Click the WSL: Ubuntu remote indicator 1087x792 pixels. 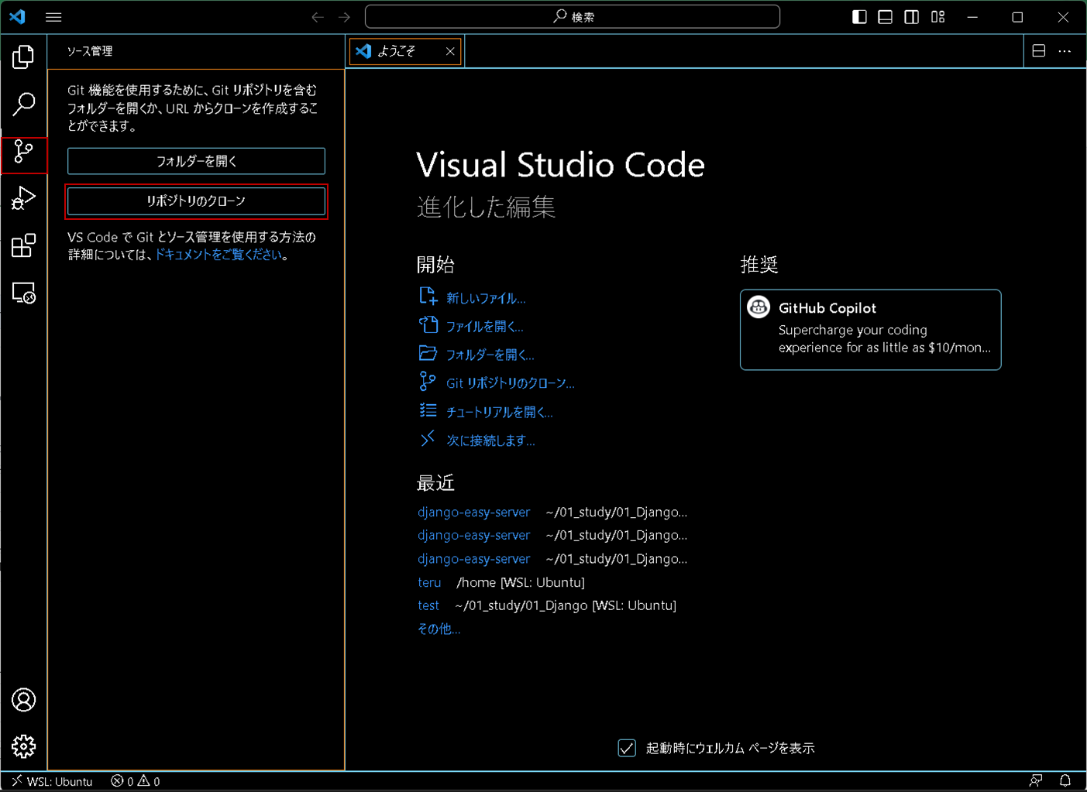(x=52, y=781)
